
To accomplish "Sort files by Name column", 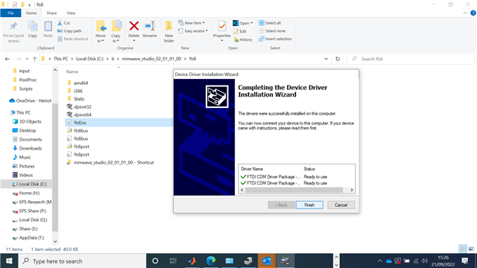I will tap(72, 71).
